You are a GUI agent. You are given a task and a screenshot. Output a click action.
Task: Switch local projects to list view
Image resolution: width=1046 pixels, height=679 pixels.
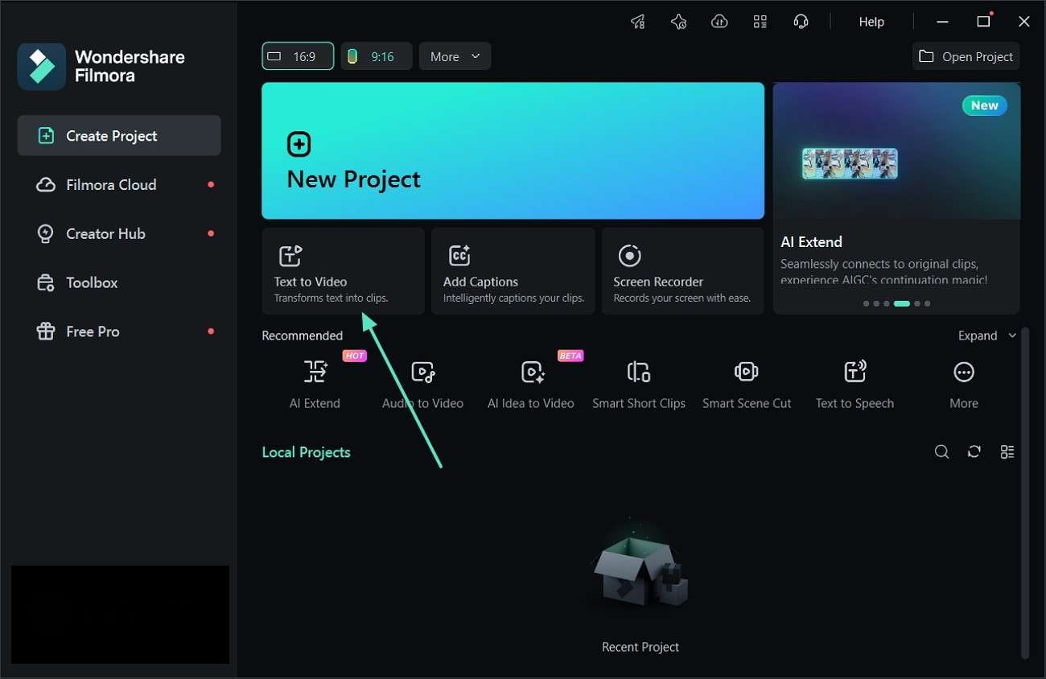pyautogui.click(x=1007, y=452)
